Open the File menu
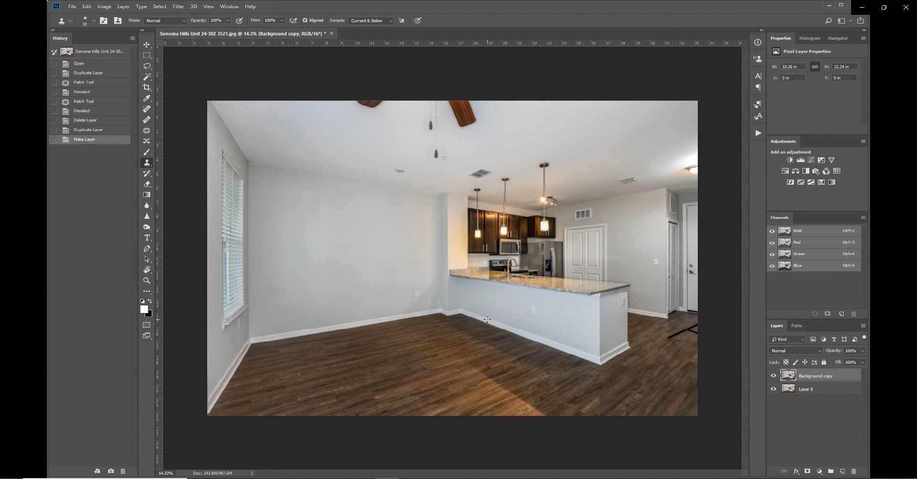Image resolution: width=917 pixels, height=479 pixels. point(72,6)
